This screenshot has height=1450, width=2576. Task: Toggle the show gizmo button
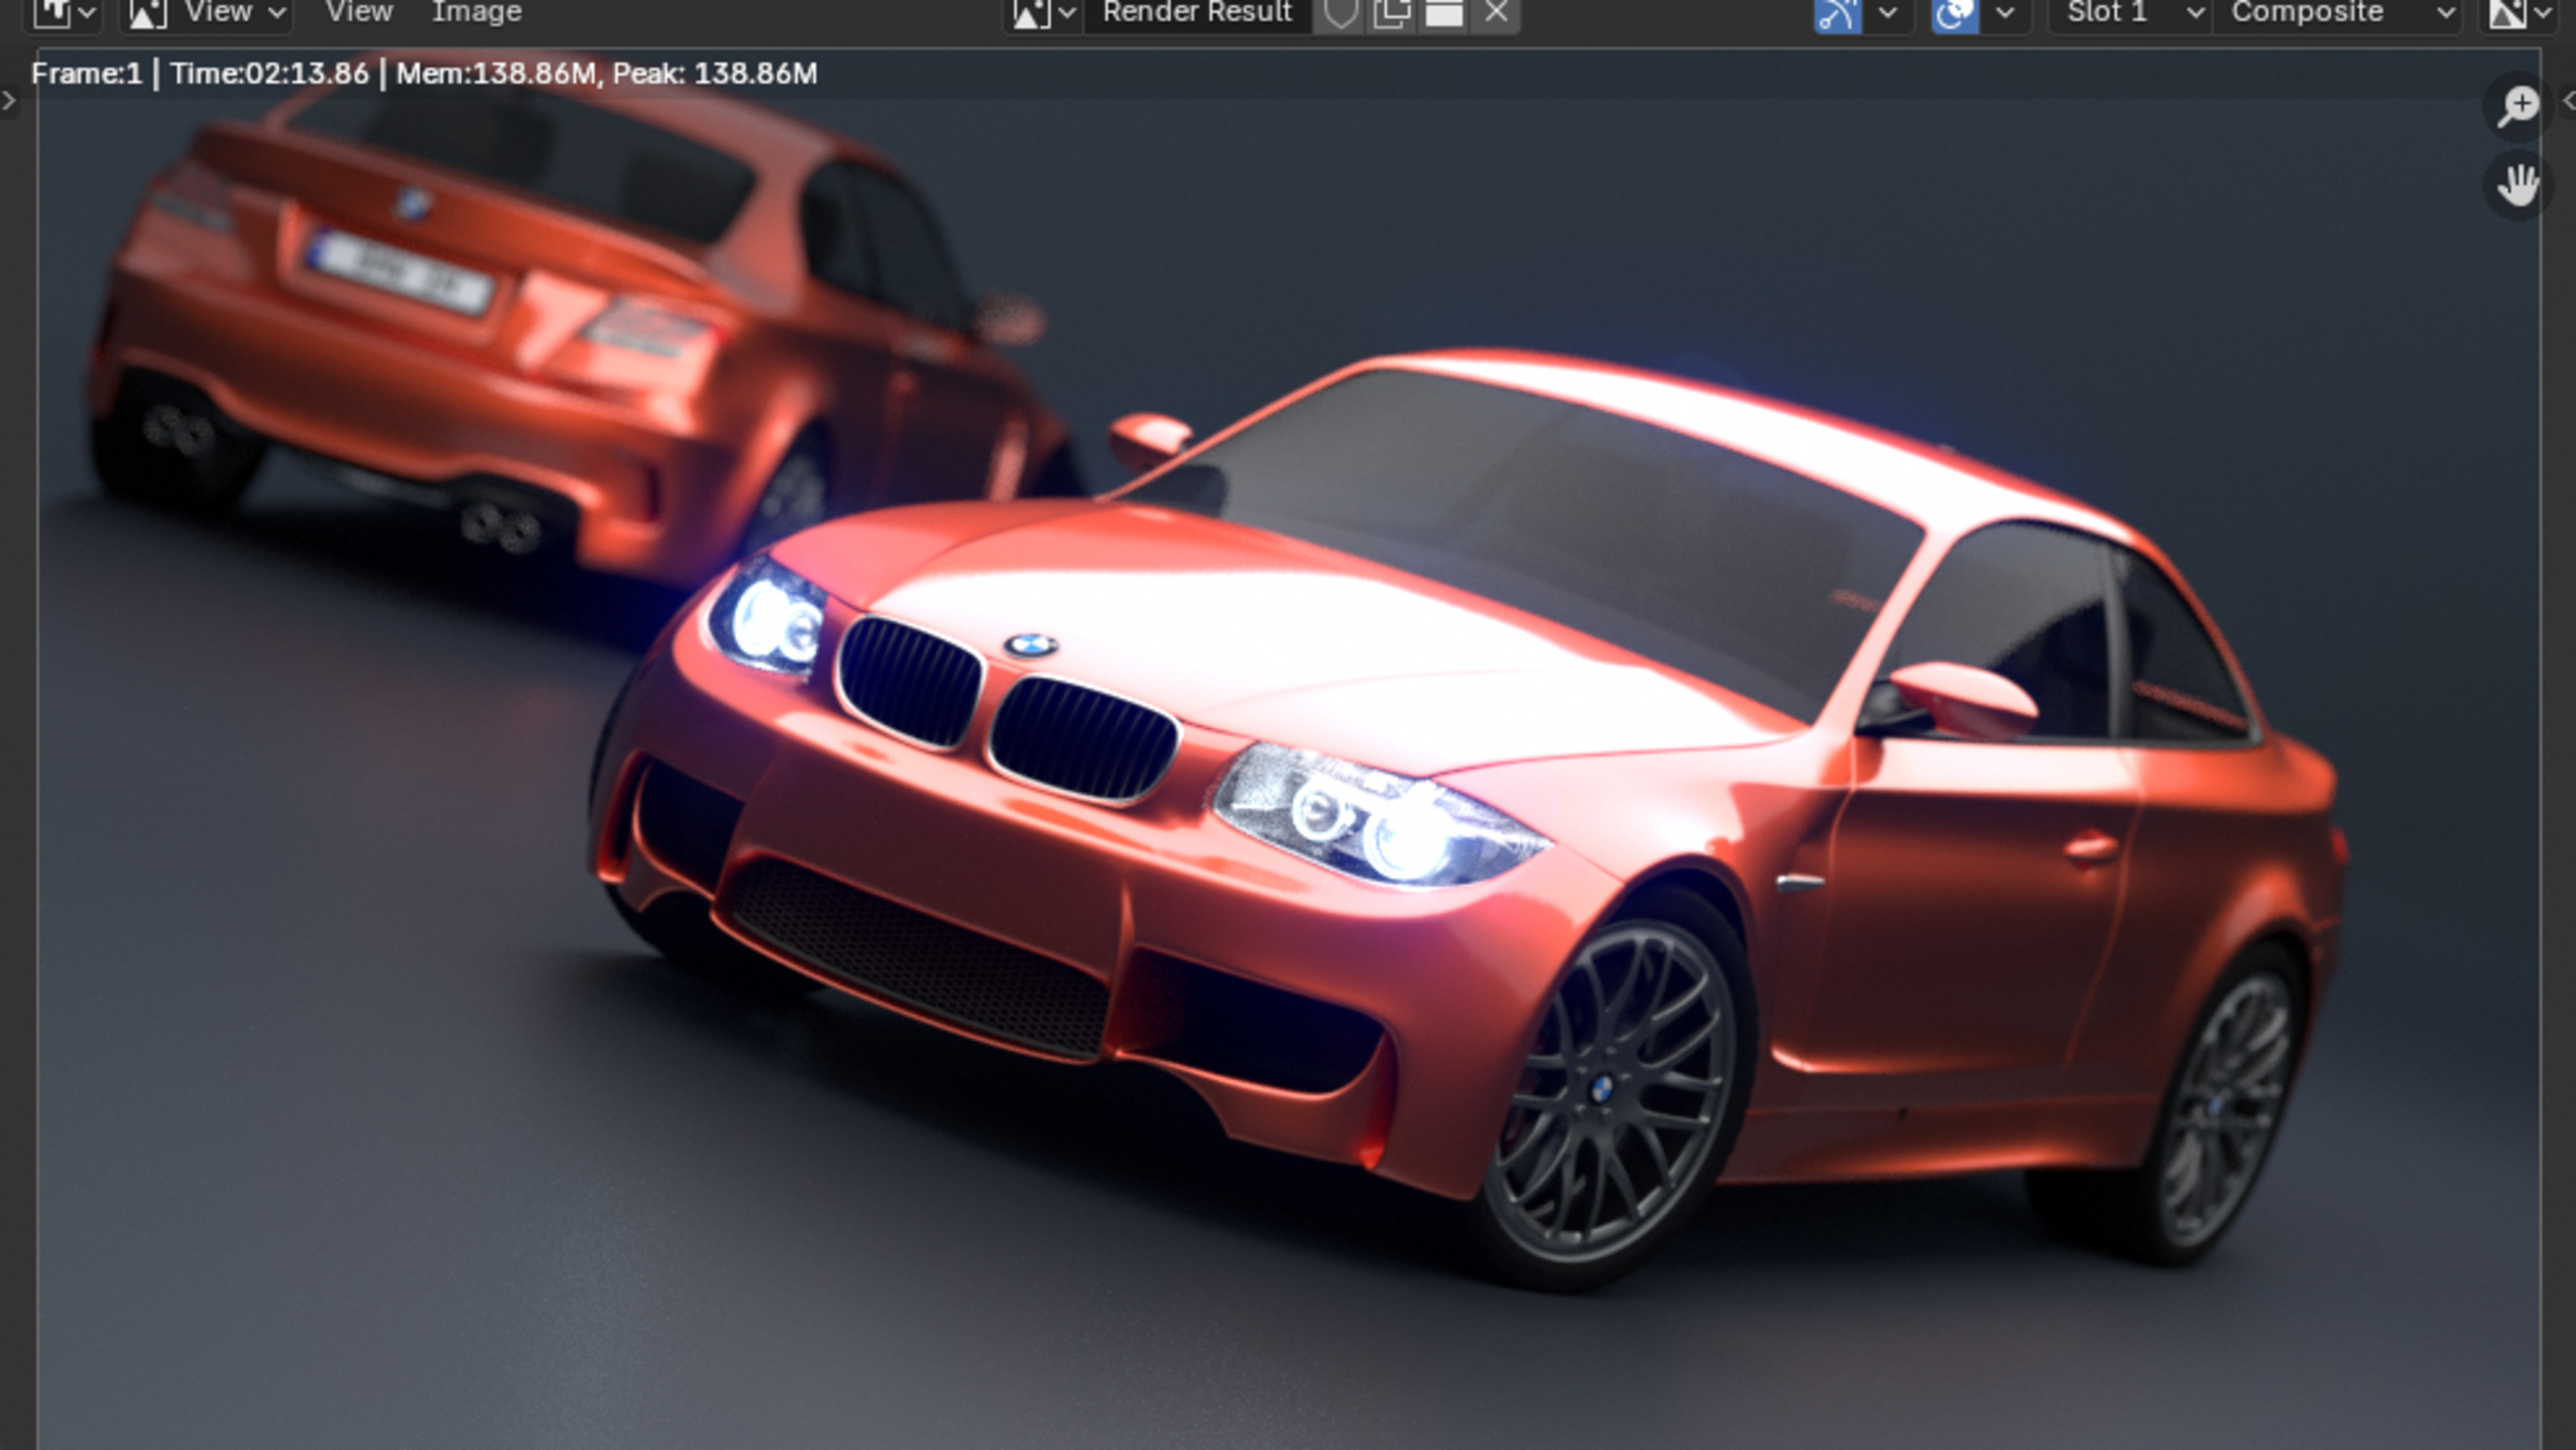[1838, 13]
